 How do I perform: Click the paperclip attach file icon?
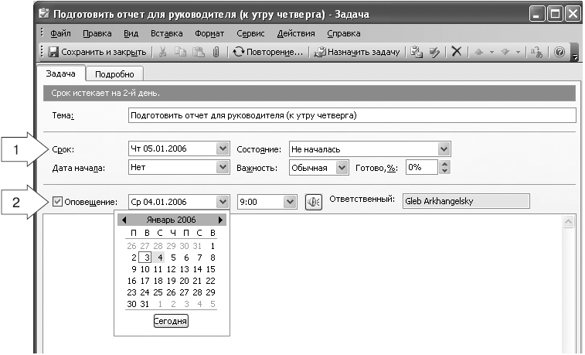coord(216,52)
